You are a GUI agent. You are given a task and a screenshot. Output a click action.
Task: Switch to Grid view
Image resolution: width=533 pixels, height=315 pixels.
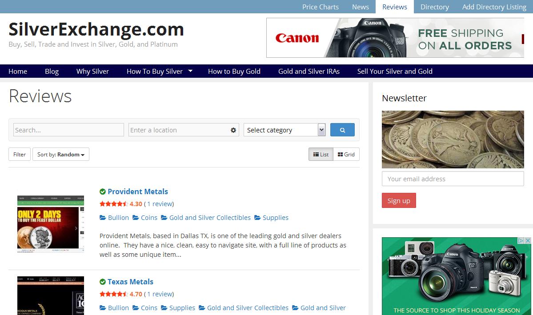point(346,154)
